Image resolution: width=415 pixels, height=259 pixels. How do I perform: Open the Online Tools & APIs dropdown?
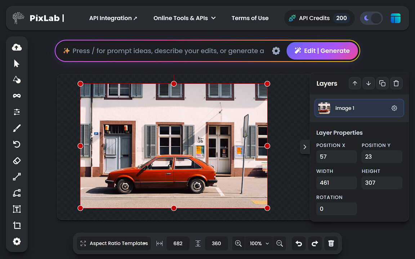(x=184, y=18)
